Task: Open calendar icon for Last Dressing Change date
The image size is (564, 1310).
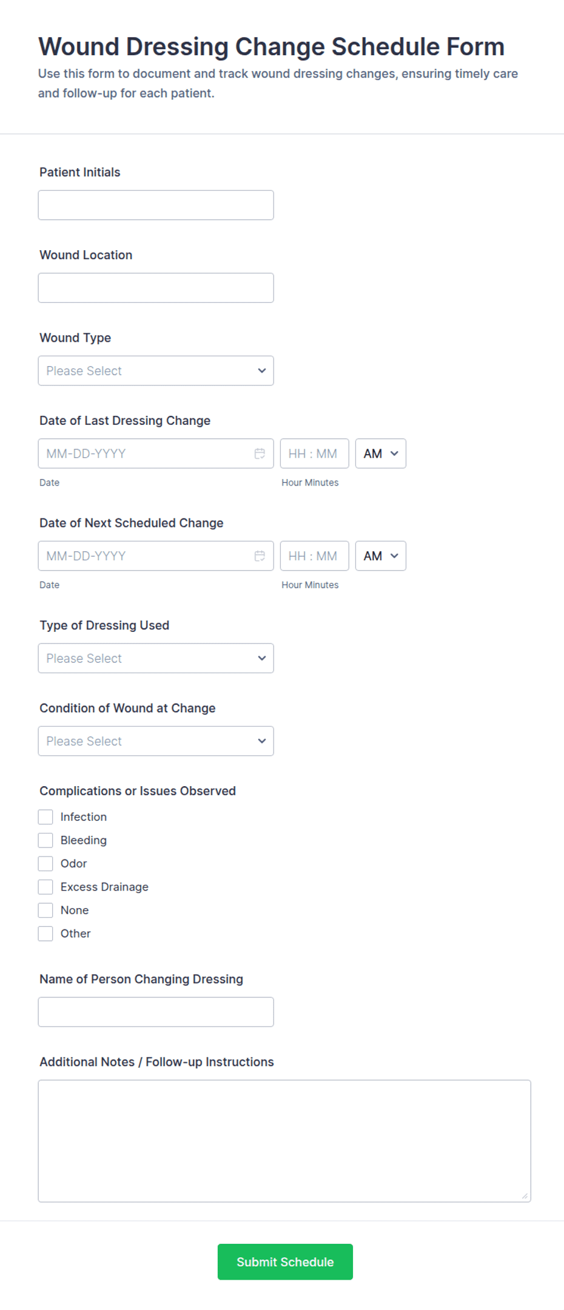Action: (x=260, y=453)
